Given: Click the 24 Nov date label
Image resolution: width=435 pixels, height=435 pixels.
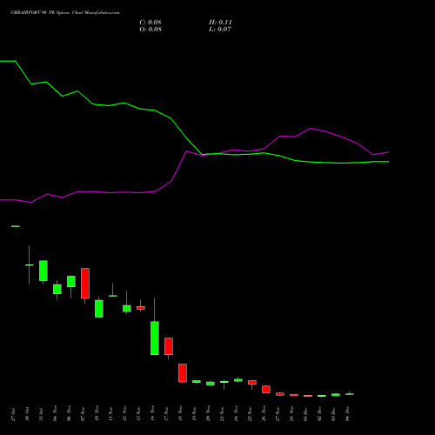Looking at the screenshot, I should [x=236, y=413].
